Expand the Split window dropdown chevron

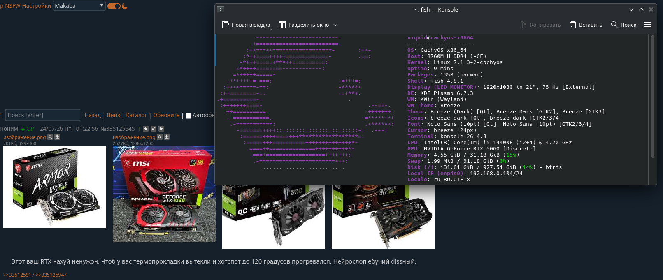pyautogui.click(x=335, y=25)
